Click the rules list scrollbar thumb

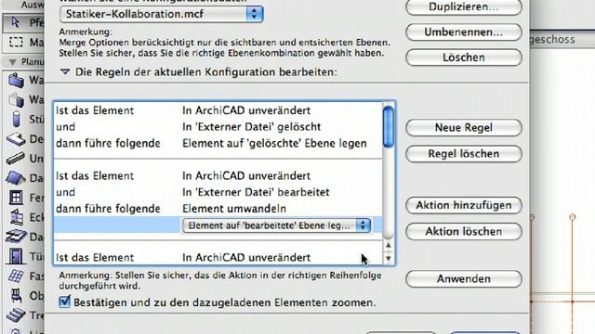point(388,127)
